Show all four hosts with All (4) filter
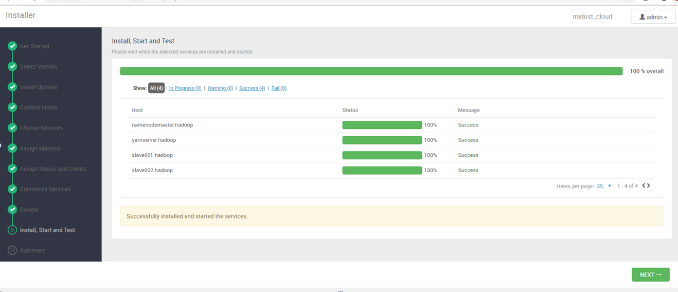The height and width of the screenshot is (292, 678). pyautogui.click(x=156, y=88)
